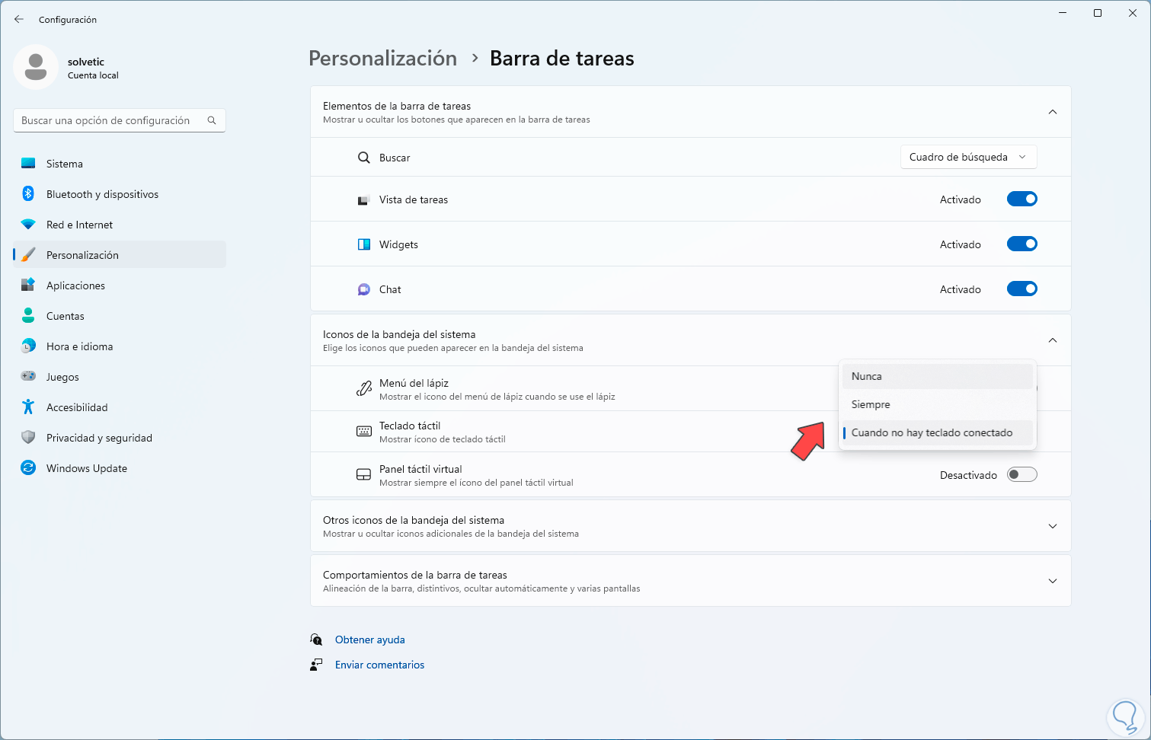Select Nunca in the dropdown list
This screenshot has width=1151, height=740.
(x=867, y=376)
